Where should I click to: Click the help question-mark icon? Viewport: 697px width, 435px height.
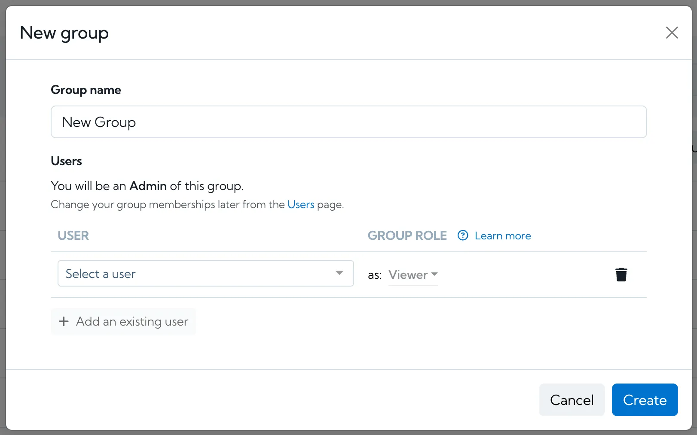tap(463, 236)
